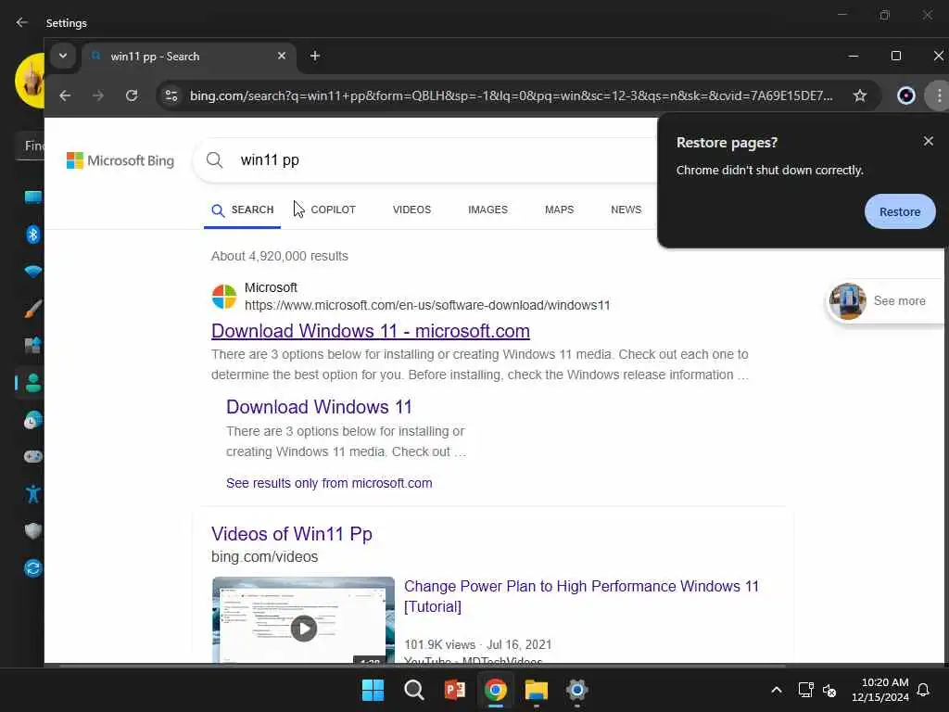The height and width of the screenshot is (712, 949).
Task: Open File Explorer from the taskbar
Action: (x=537, y=690)
